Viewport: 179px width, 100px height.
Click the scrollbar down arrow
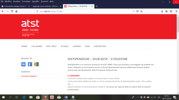[178, 93]
